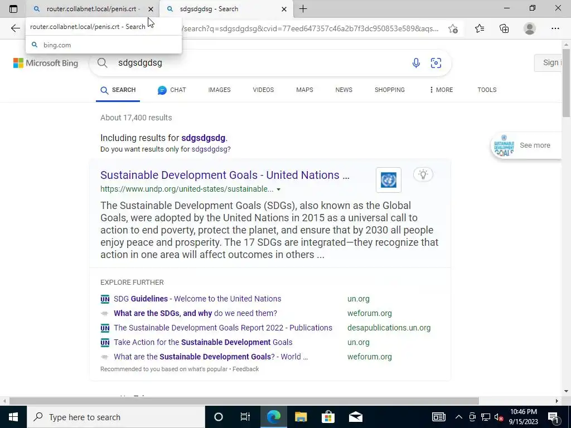This screenshot has height=428, width=571.
Task: Switch to the IMAGES tab
Action: (219, 90)
